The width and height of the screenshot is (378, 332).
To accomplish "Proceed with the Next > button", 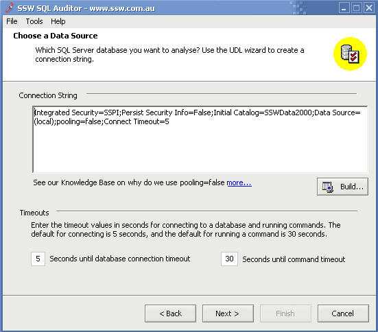I will point(228,313).
